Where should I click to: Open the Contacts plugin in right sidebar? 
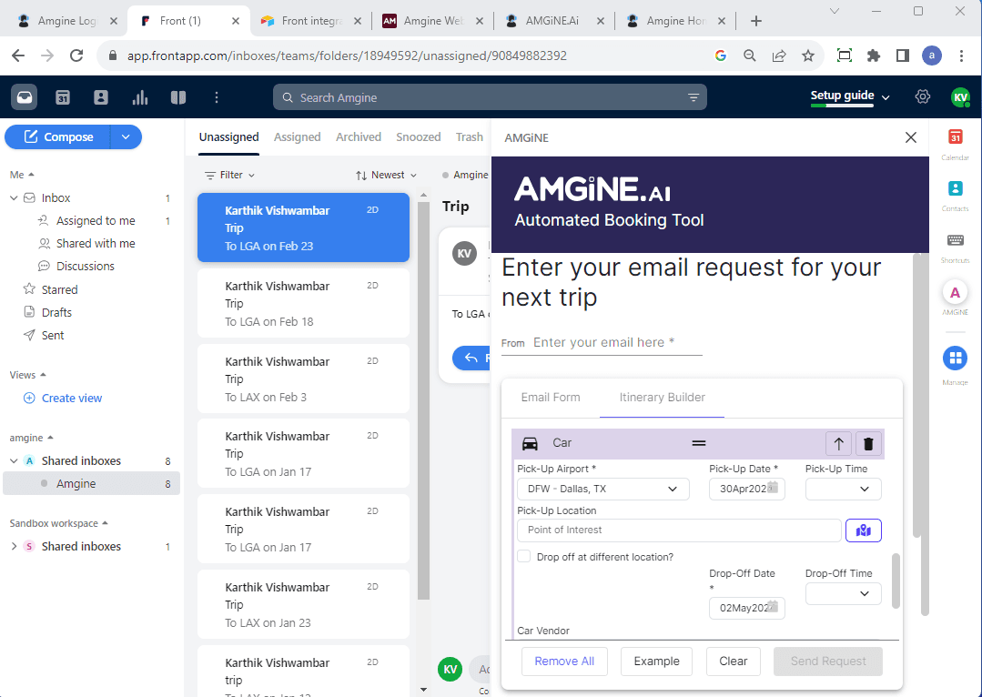coord(955,188)
